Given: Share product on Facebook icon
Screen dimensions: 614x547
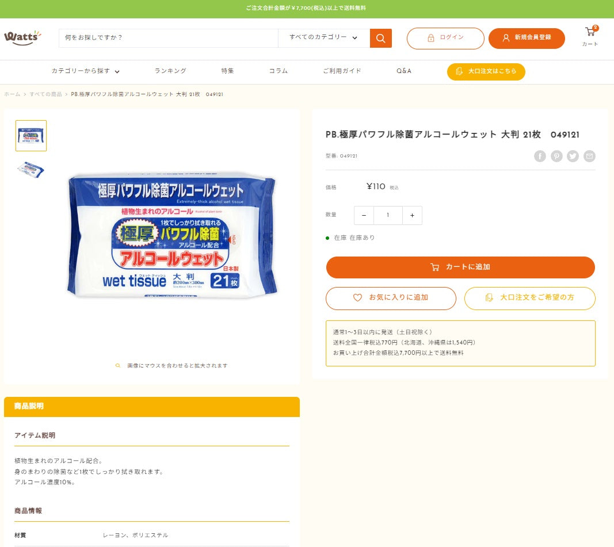Looking at the screenshot, I should [540, 156].
